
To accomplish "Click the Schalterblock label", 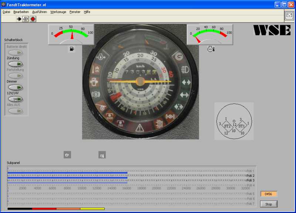I will (13, 40).
